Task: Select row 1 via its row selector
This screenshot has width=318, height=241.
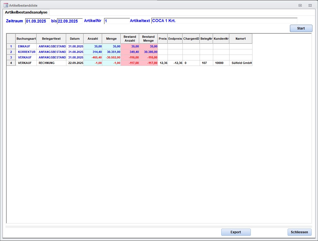Action: (11, 46)
